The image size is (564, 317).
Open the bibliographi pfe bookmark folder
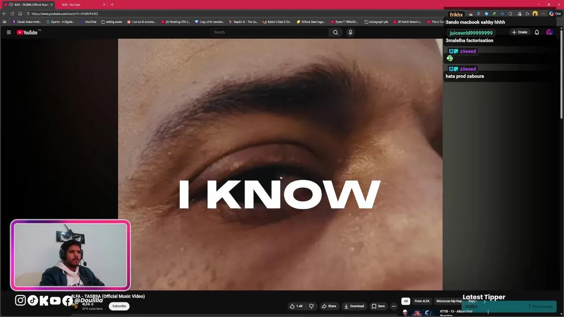[x=376, y=22]
